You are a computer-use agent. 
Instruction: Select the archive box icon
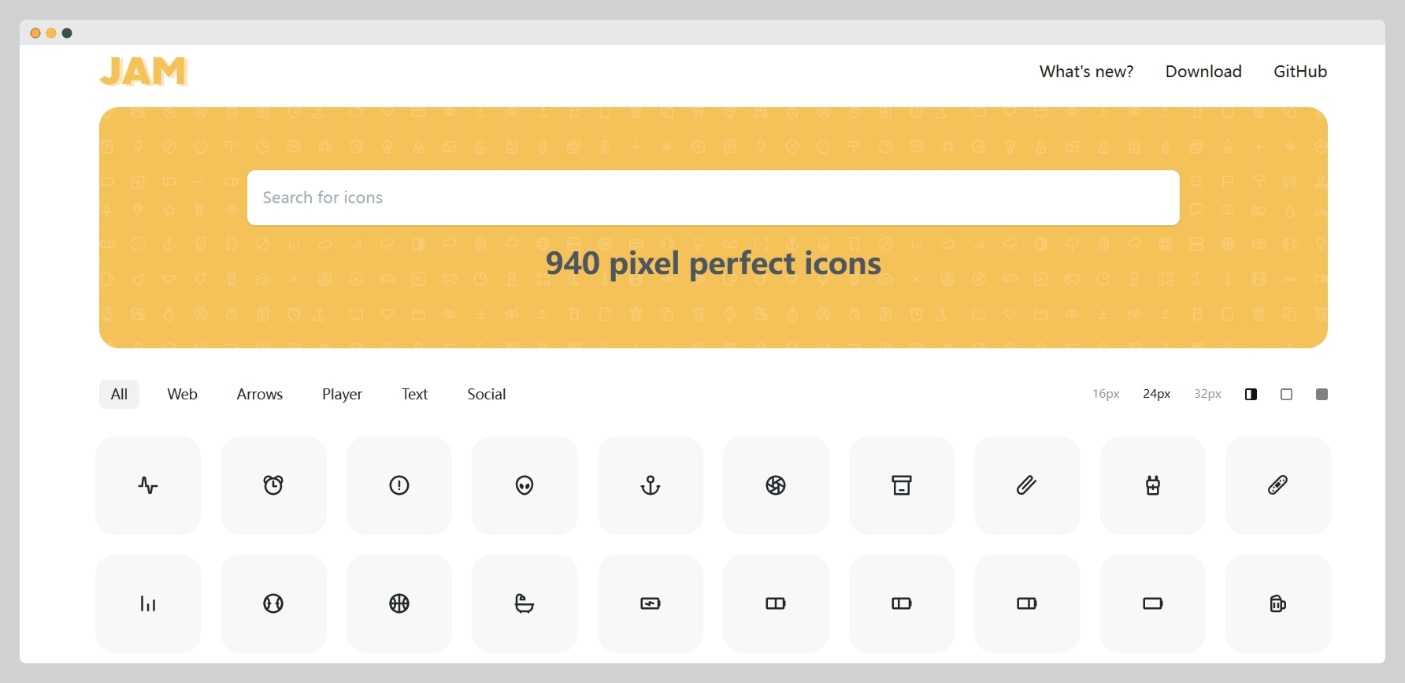[x=901, y=485]
